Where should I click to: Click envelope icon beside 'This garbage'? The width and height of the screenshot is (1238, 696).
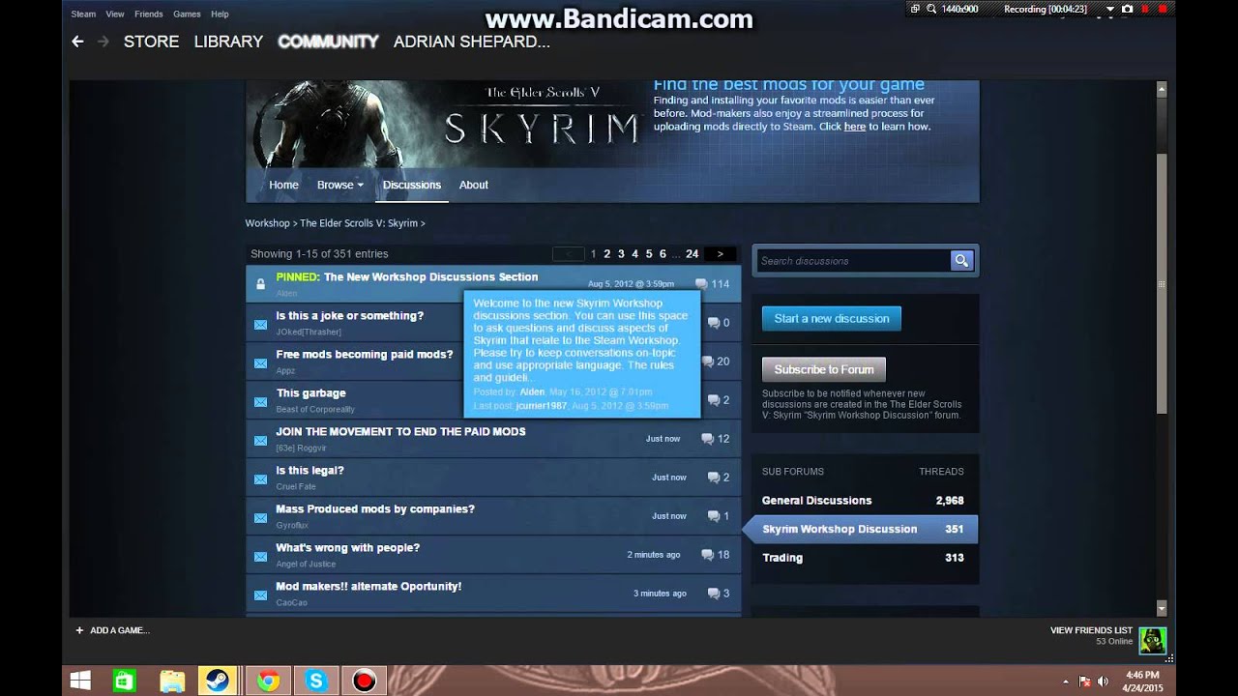pyautogui.click(x=260, y=402)
